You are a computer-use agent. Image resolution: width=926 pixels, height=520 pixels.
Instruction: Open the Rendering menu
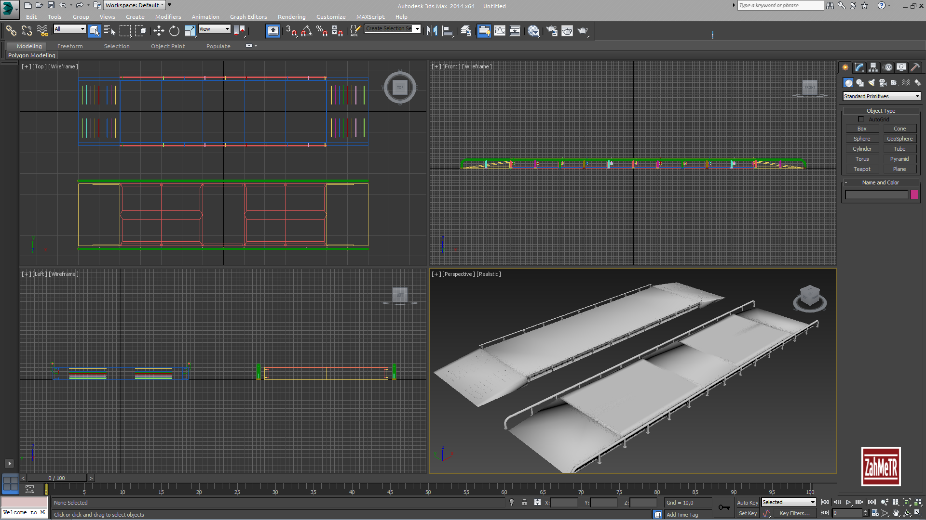point(292,17)
